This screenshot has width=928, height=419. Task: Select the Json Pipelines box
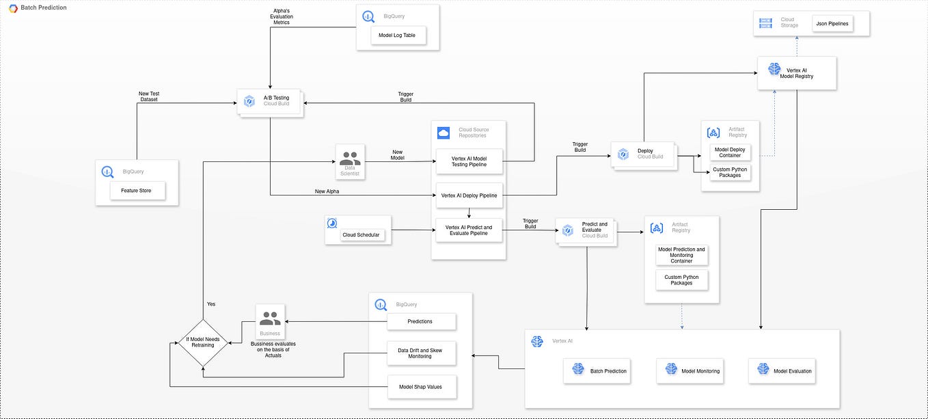(831, 23)
